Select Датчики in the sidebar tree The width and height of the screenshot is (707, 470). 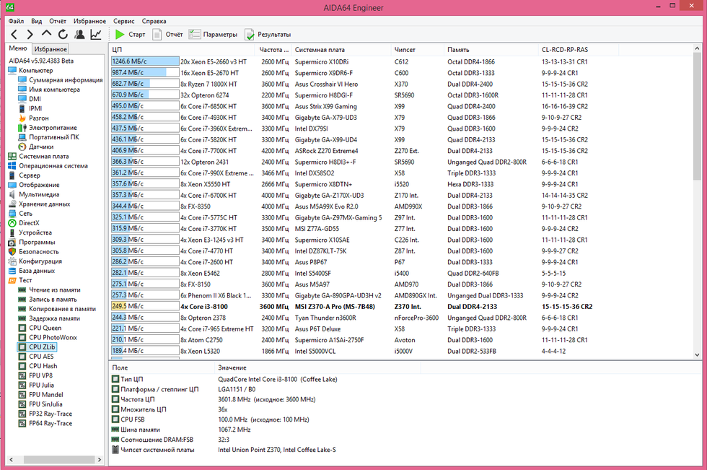pos(41,147)
